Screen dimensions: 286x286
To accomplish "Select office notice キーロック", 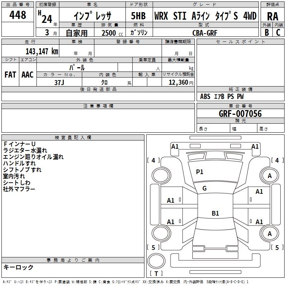I will [x=18, y=267].
